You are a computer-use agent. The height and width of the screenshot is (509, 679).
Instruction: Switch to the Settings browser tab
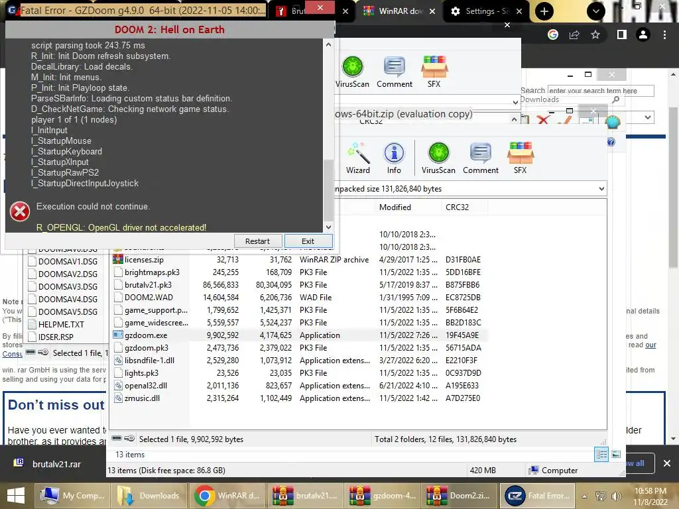tap(485, 11)
